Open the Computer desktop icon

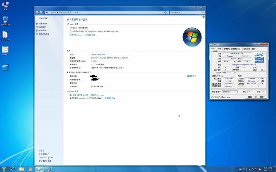tap(5, 6)
